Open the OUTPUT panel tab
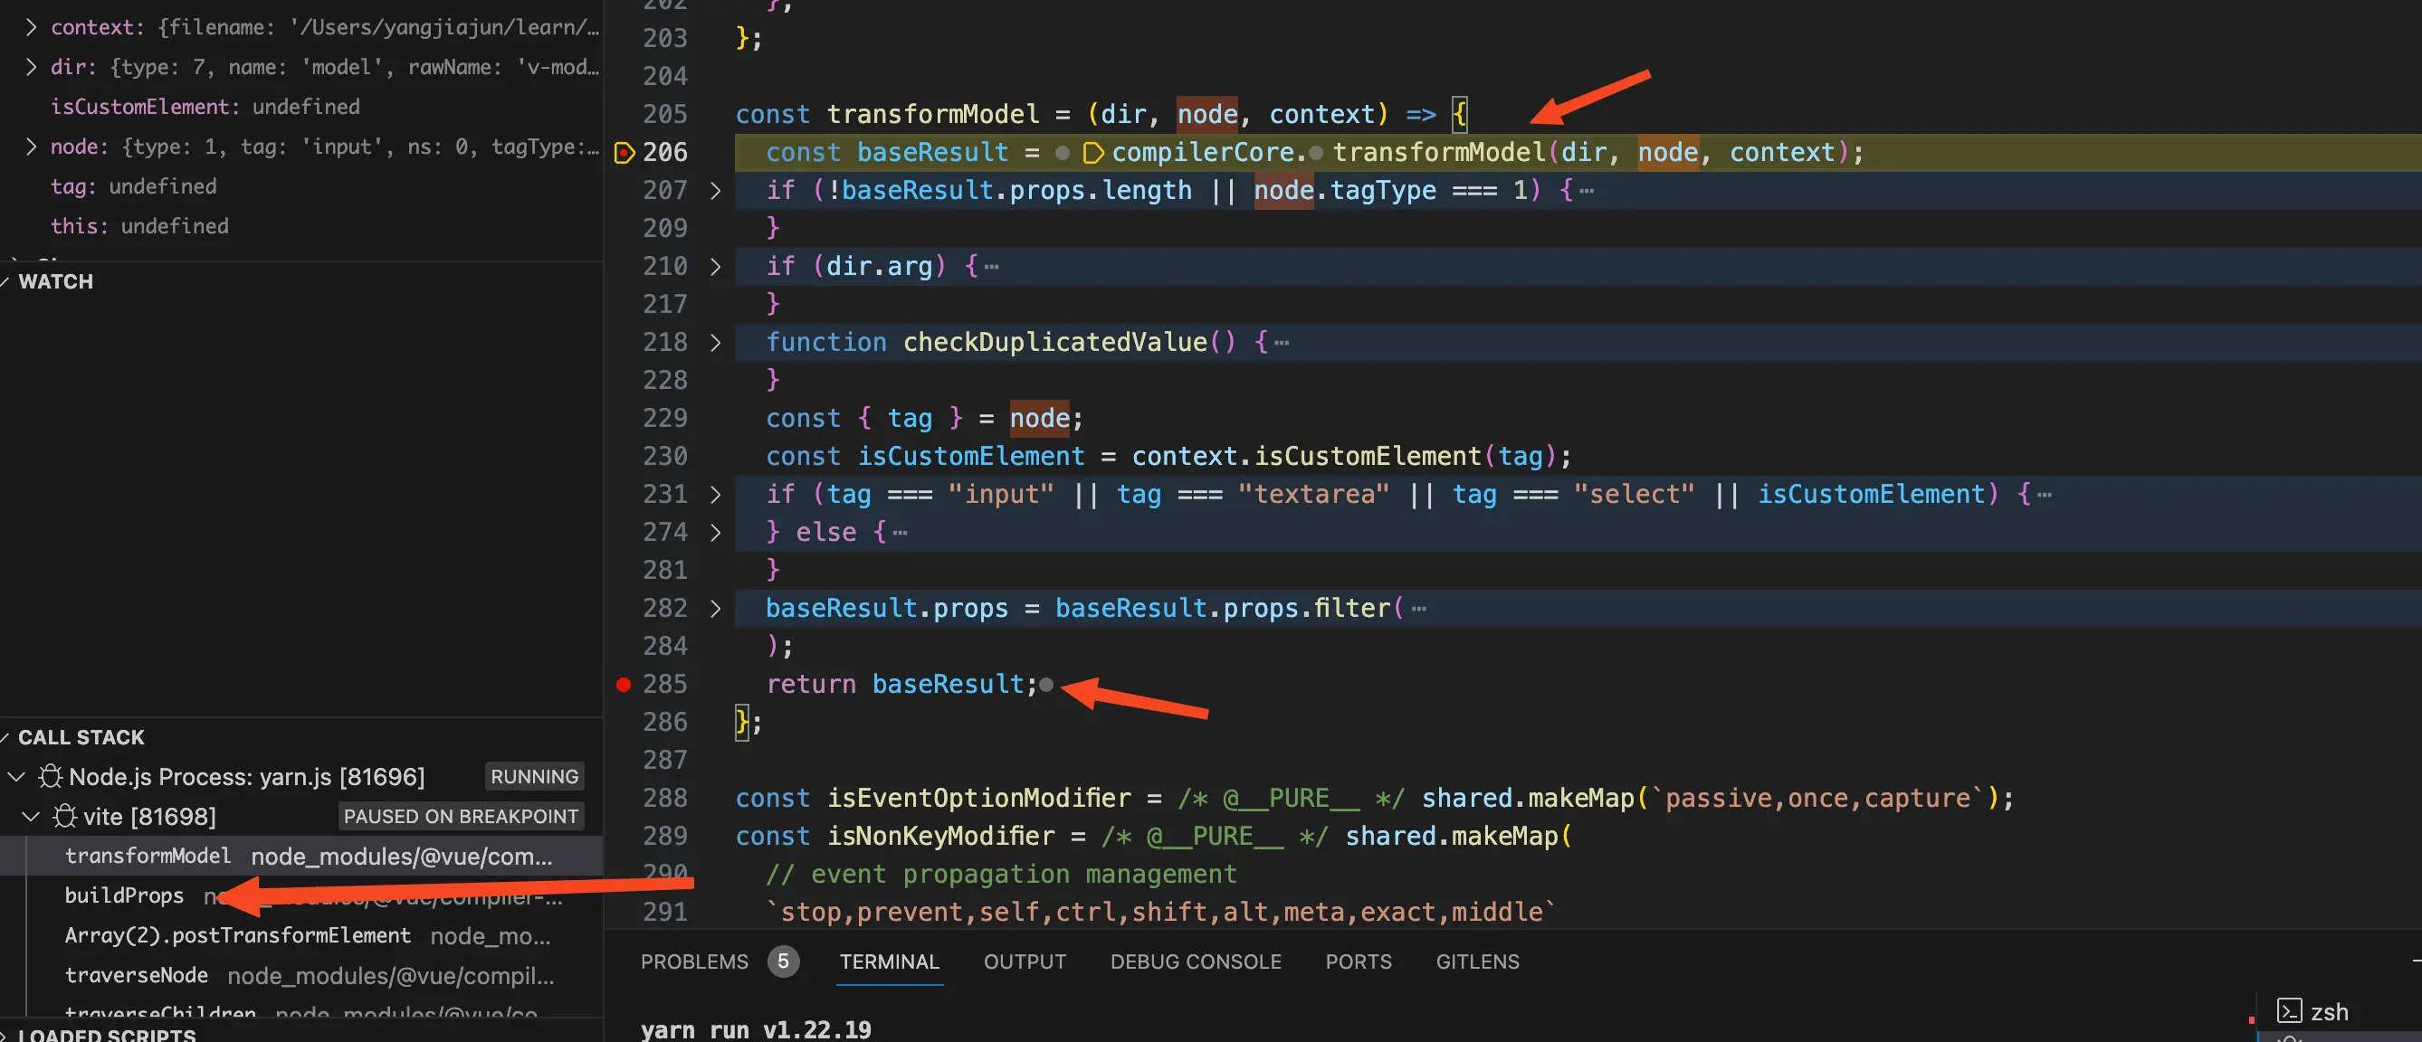 tap(1024, 961)
